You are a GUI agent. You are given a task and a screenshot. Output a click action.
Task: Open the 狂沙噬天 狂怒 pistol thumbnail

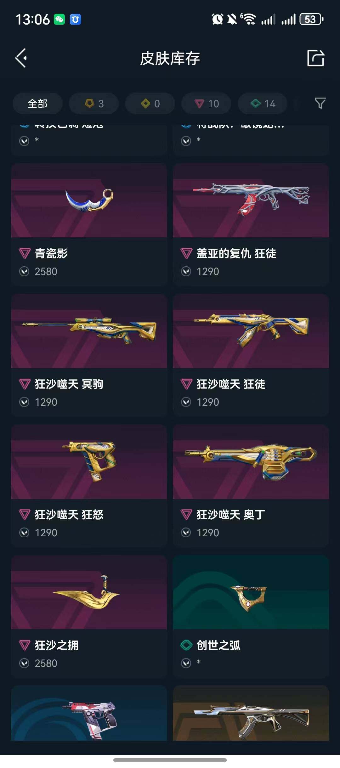tap(89, 462)
